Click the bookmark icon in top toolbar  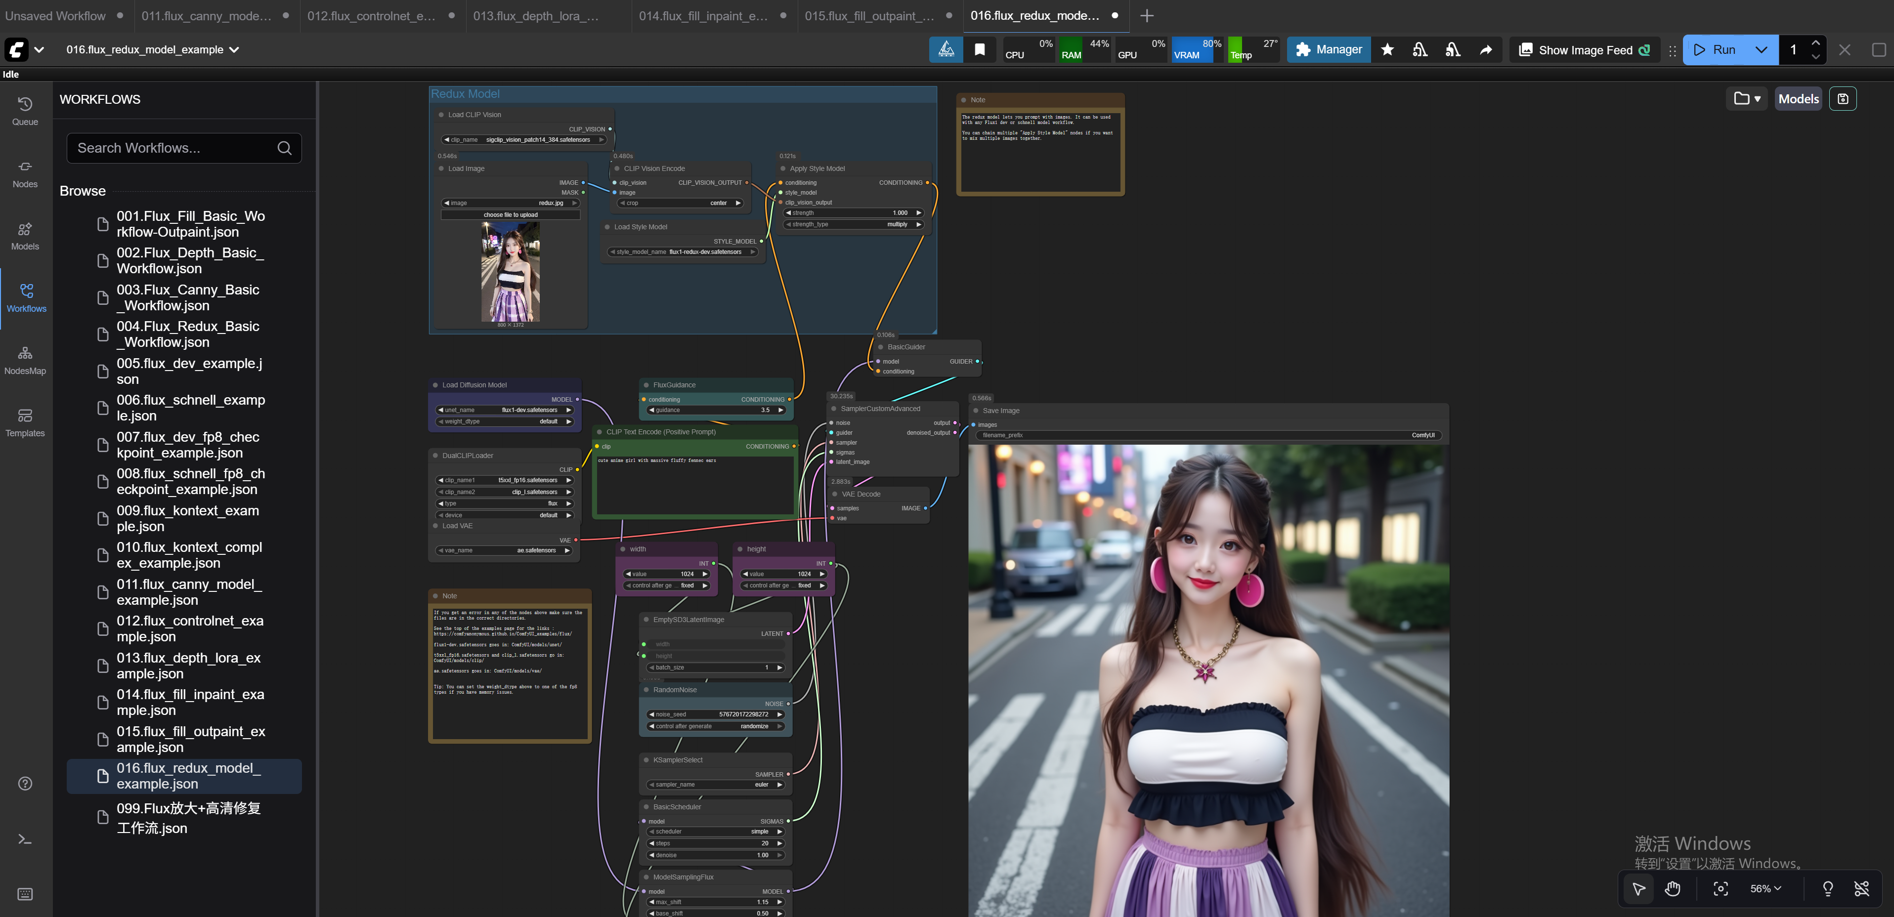point(979,50)
